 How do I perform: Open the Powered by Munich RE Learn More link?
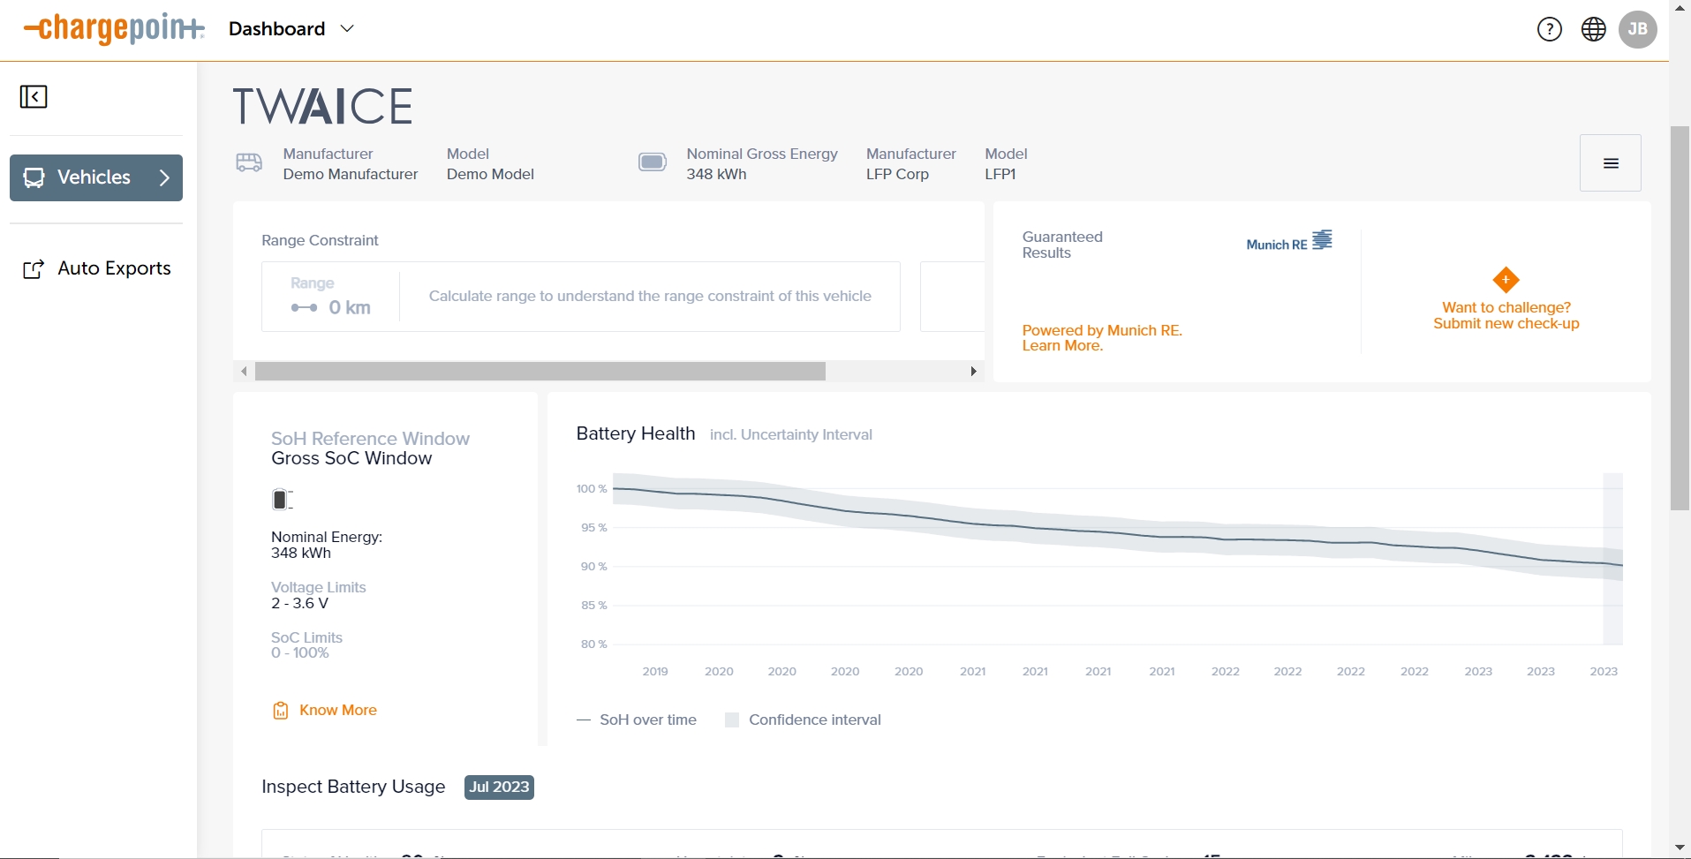(x=1102, y=338)
